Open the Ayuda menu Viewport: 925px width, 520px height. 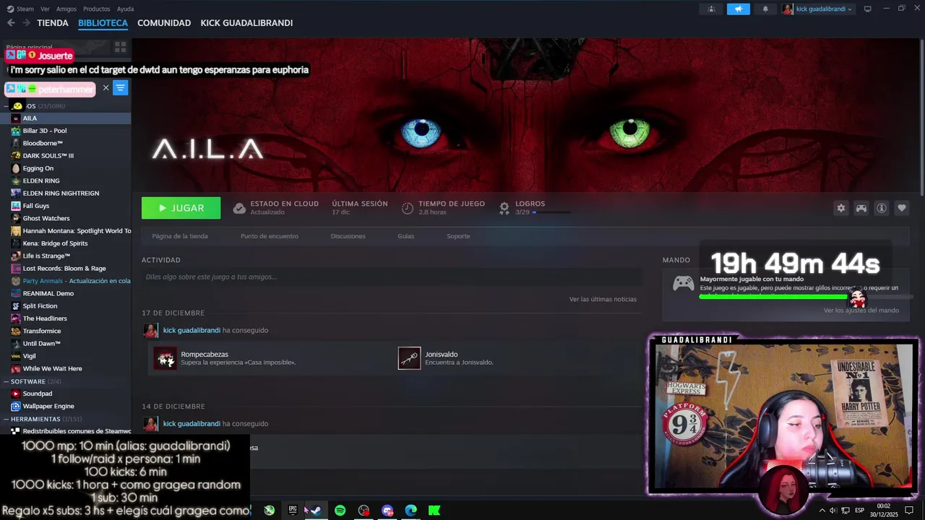125,9
